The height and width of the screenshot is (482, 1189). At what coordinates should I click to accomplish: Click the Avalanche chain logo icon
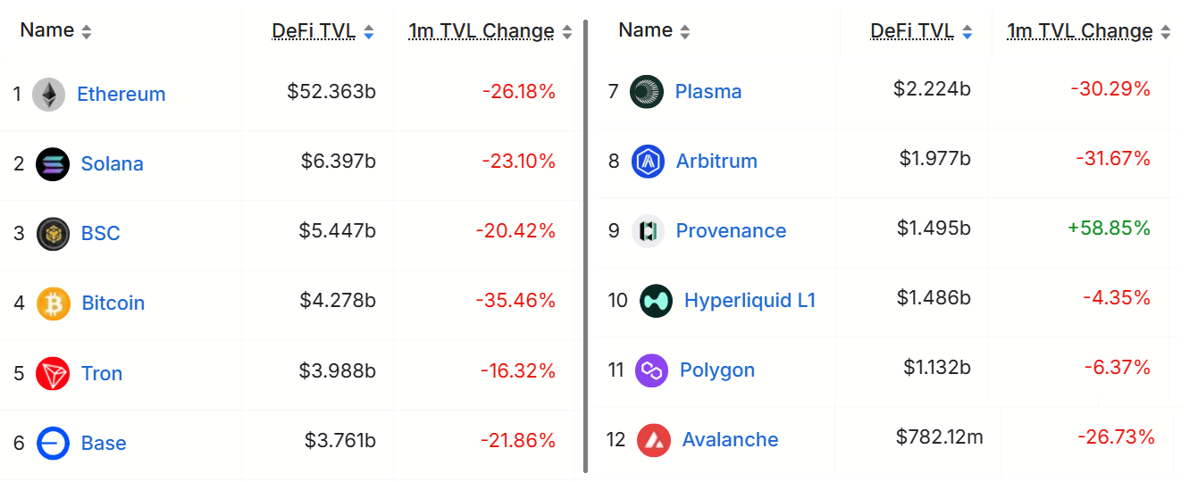(654, 440)
